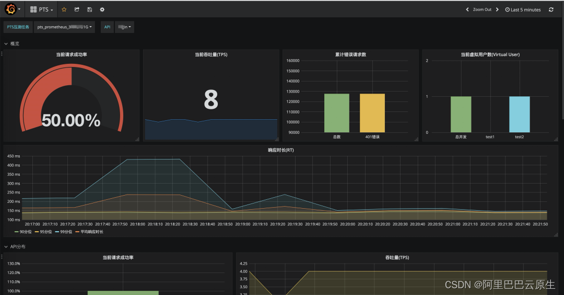Click Zoom Out time range
The width and height of the screenshot is (564, 295).
482,10
